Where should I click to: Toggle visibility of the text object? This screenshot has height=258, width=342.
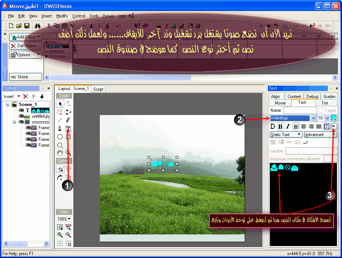coord(21,110)
